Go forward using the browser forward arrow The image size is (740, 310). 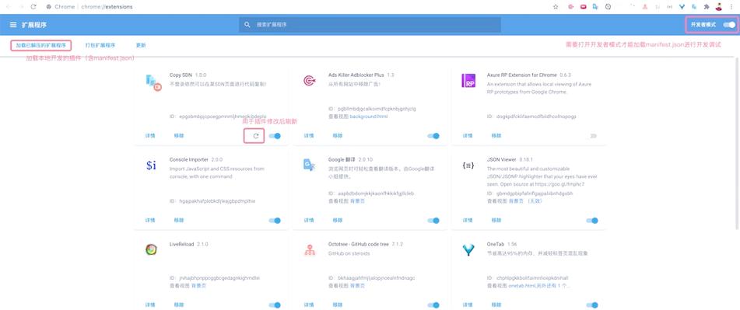pos(21,6)
